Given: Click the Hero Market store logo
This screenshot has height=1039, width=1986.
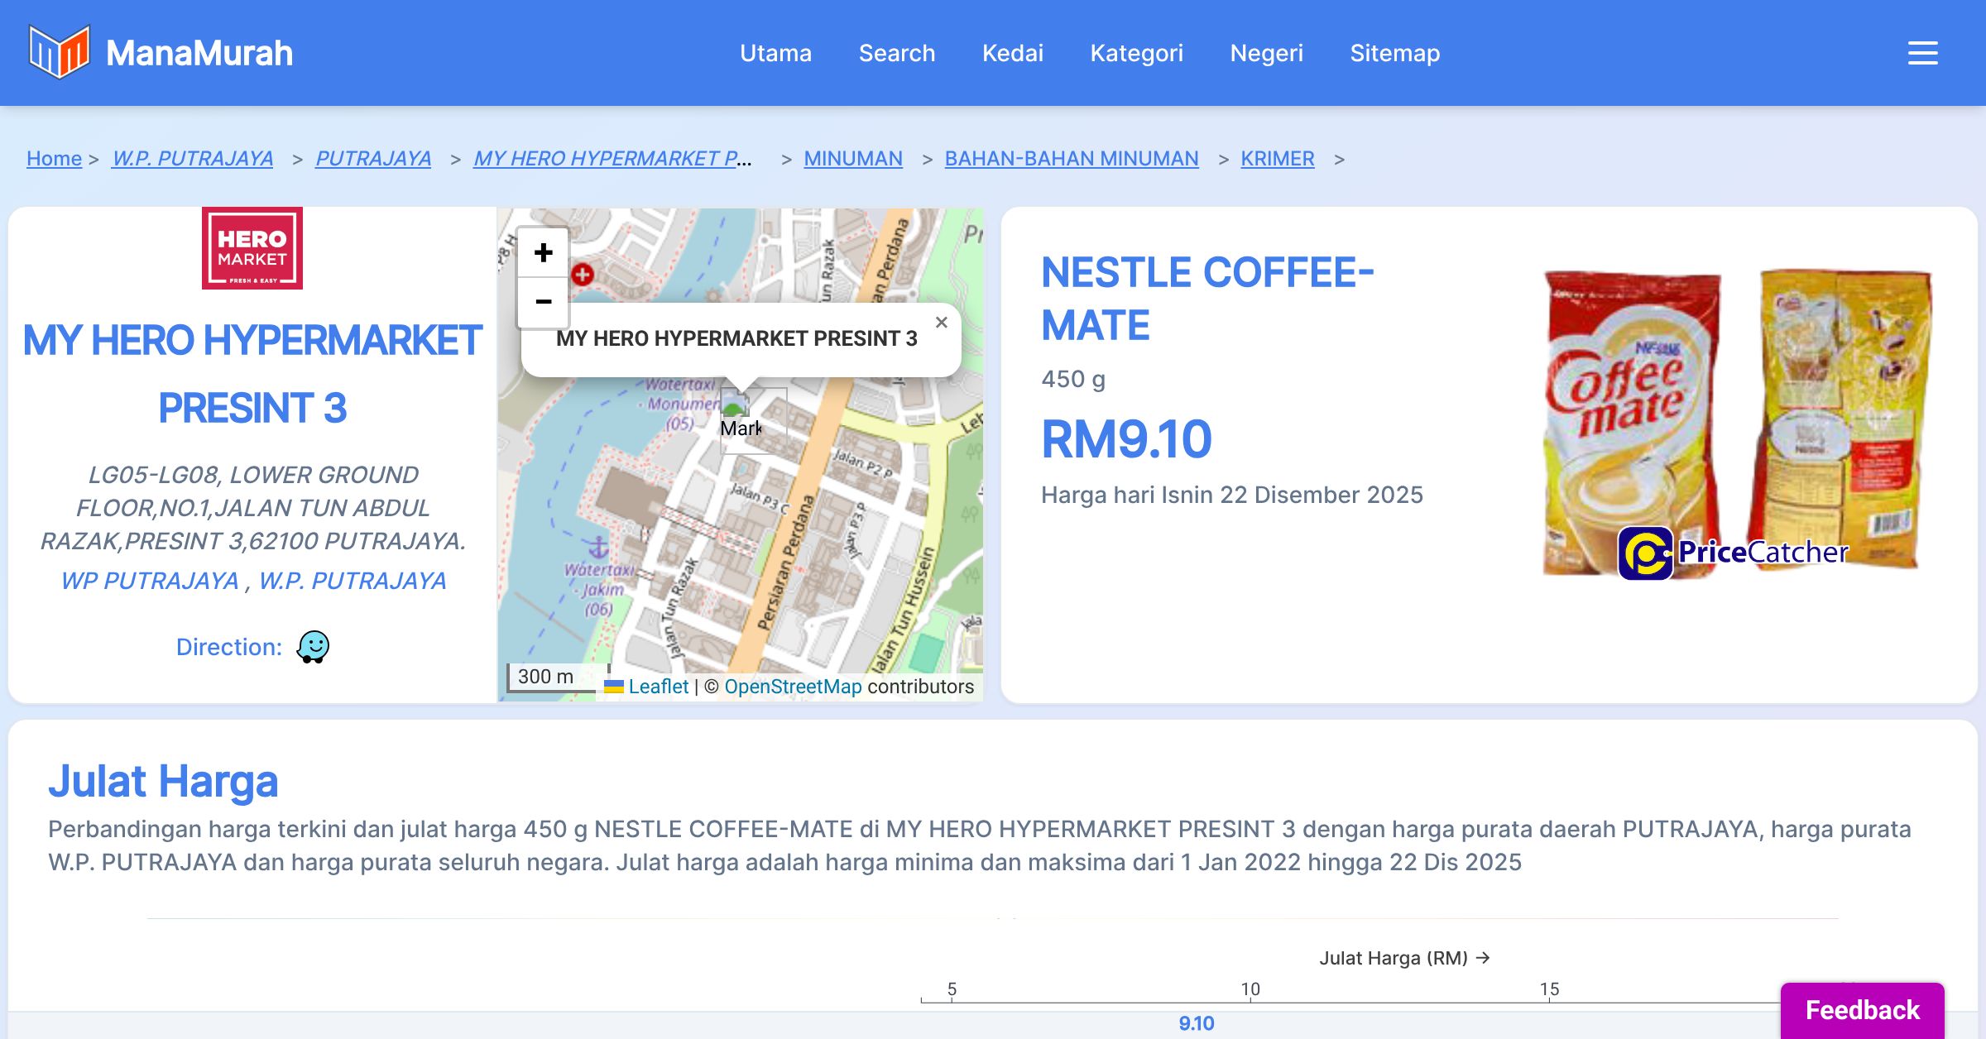Looking at the screenshot, I should pyautogui.click(x=252, y=248).
